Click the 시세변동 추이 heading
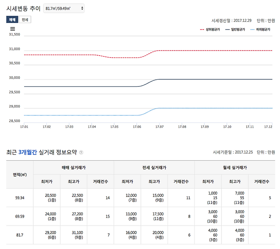 tap(23, 9)
